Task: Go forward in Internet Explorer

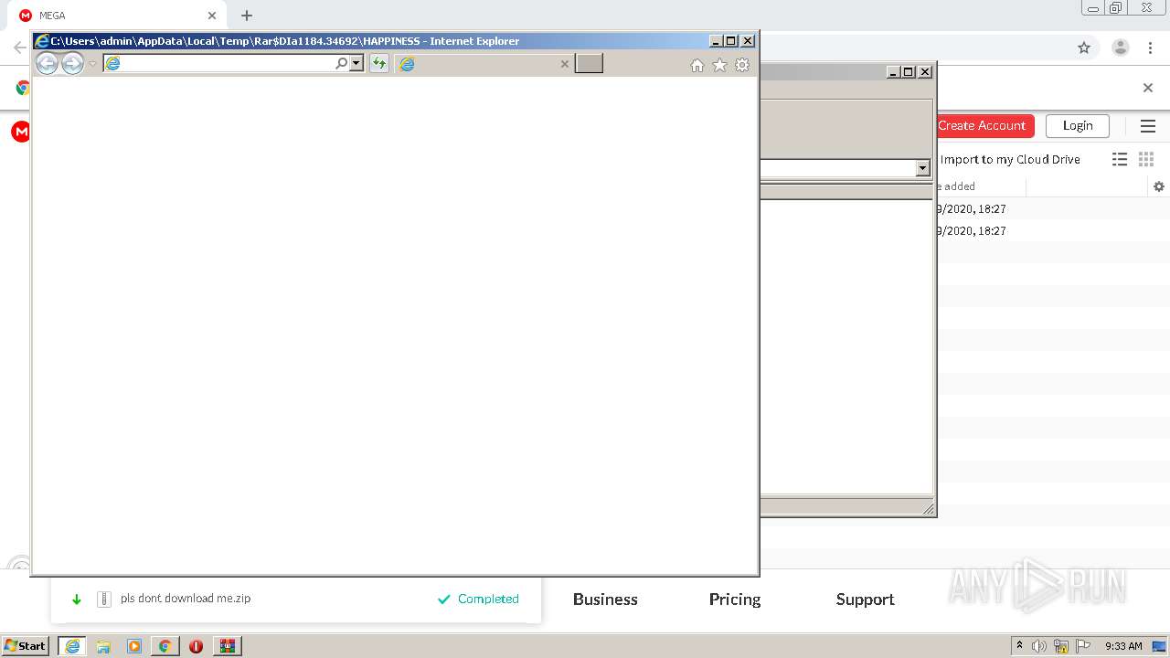Action: tap(72, 64)
